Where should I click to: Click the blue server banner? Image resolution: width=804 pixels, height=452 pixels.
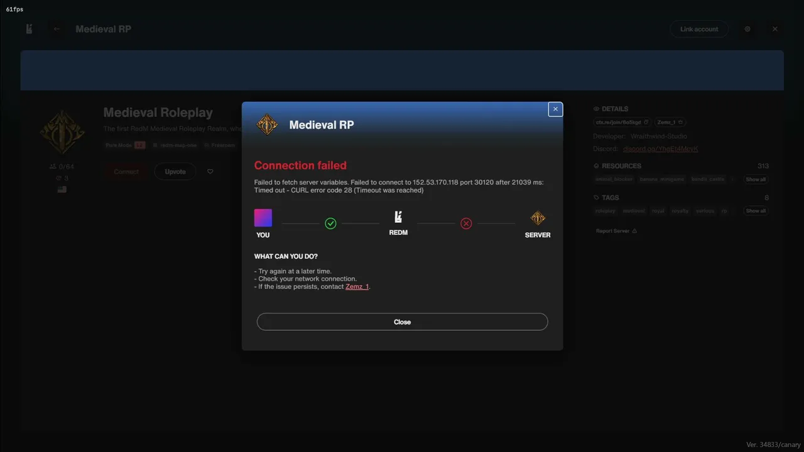pyautogui.click(x=402, y=70)
